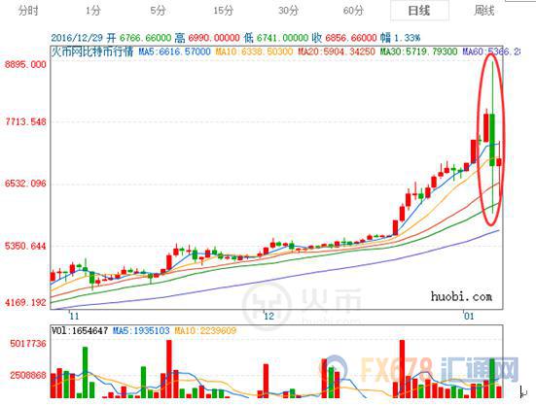
Task: Click the low price 6741.00000 value
Action: (282, 38)
